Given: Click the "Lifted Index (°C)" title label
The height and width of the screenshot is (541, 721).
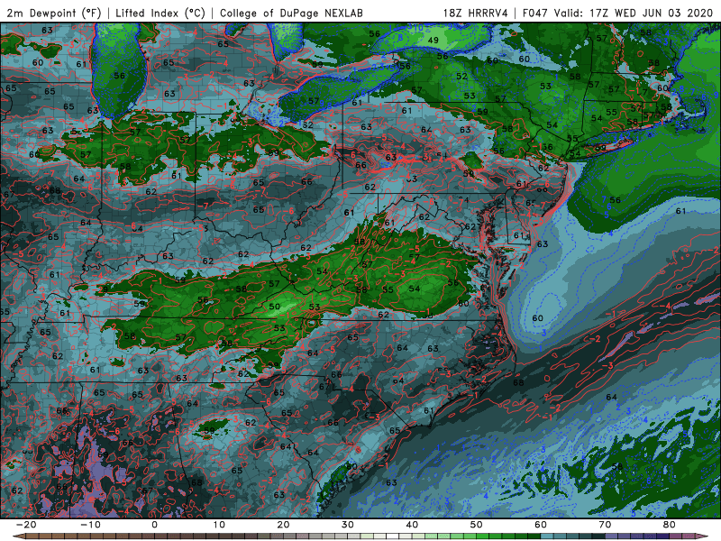Looking at the screenshot, I should pos(160,13).
